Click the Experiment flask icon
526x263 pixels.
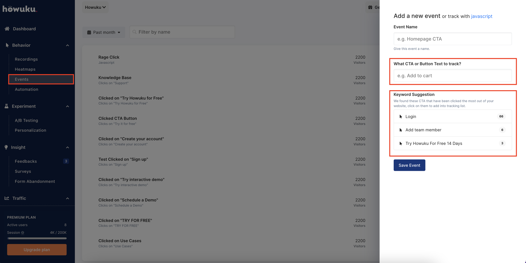click(x=7, y=106)
